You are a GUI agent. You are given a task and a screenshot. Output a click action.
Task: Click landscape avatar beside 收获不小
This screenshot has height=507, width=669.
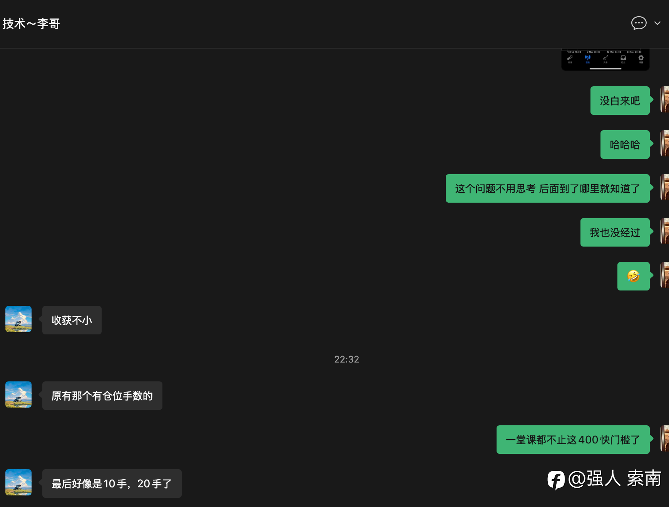point(18,319)
